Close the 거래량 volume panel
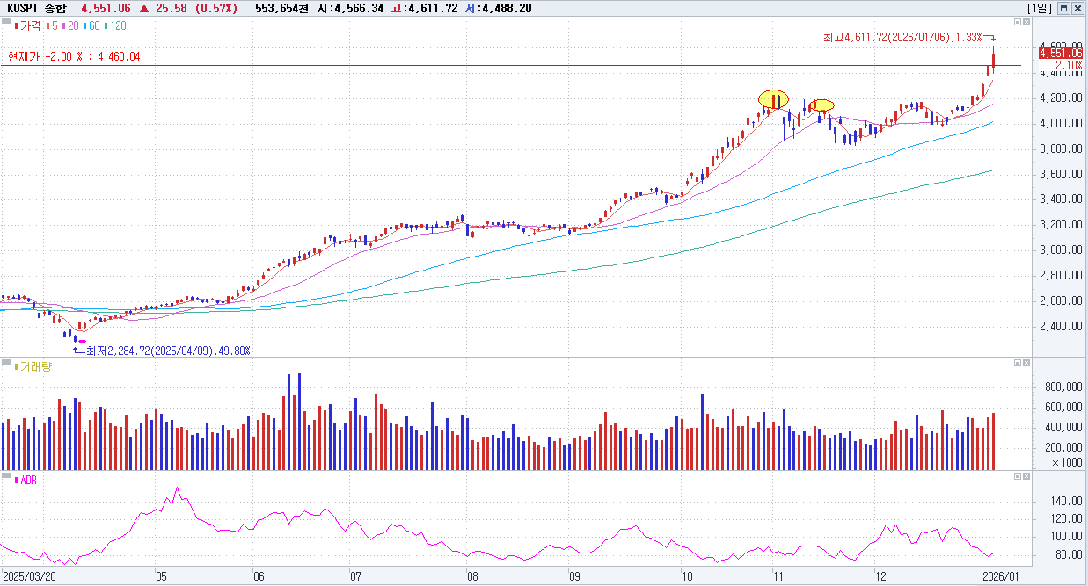The image size is (1088, 586). tap(1027, 363)
